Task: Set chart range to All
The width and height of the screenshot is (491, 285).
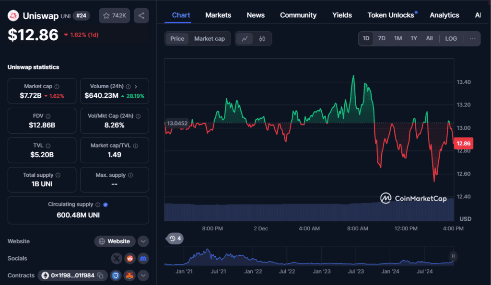Action: pos(429,38)
